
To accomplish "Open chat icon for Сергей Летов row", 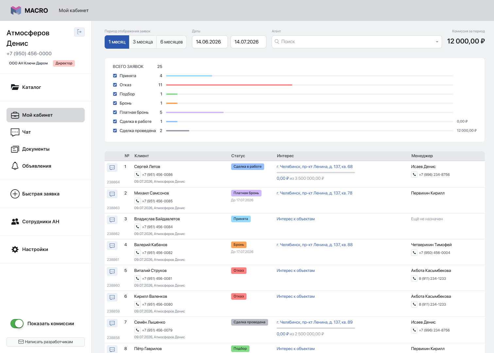I will [112, 168].
